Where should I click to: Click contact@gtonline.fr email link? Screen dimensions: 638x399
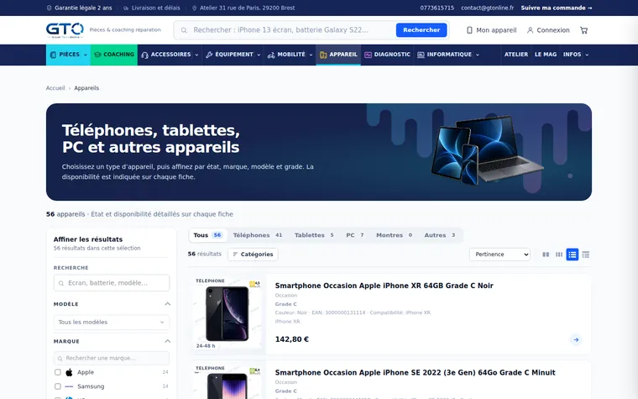[488, 8]
